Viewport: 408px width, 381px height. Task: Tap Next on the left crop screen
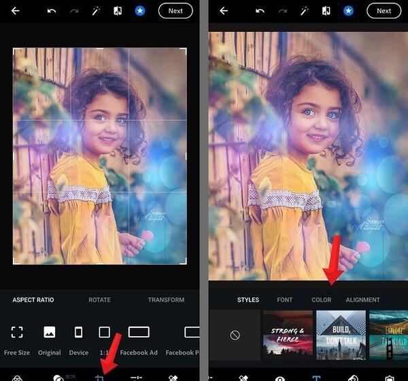click(x=175, y=11)
